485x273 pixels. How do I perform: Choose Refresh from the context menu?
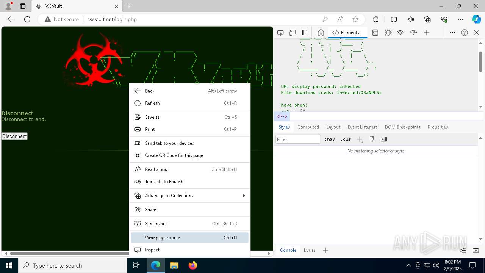point(189,103)
